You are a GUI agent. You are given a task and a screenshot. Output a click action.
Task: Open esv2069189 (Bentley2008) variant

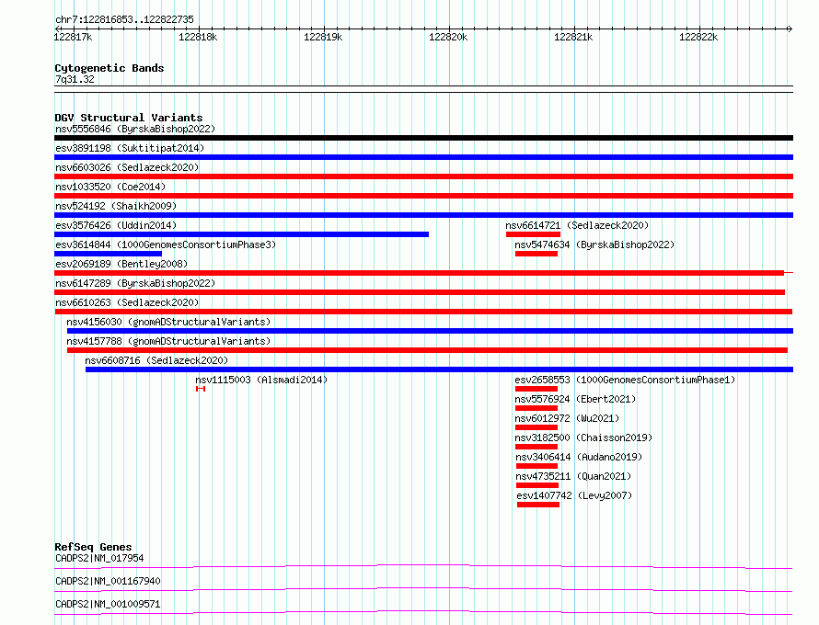pyautogui.click(x=121, y=264)
